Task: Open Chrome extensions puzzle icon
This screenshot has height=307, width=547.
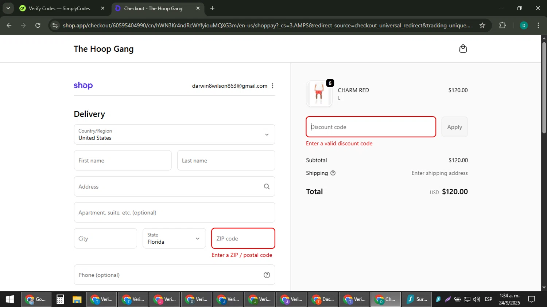Action: (x=503, y=25)
